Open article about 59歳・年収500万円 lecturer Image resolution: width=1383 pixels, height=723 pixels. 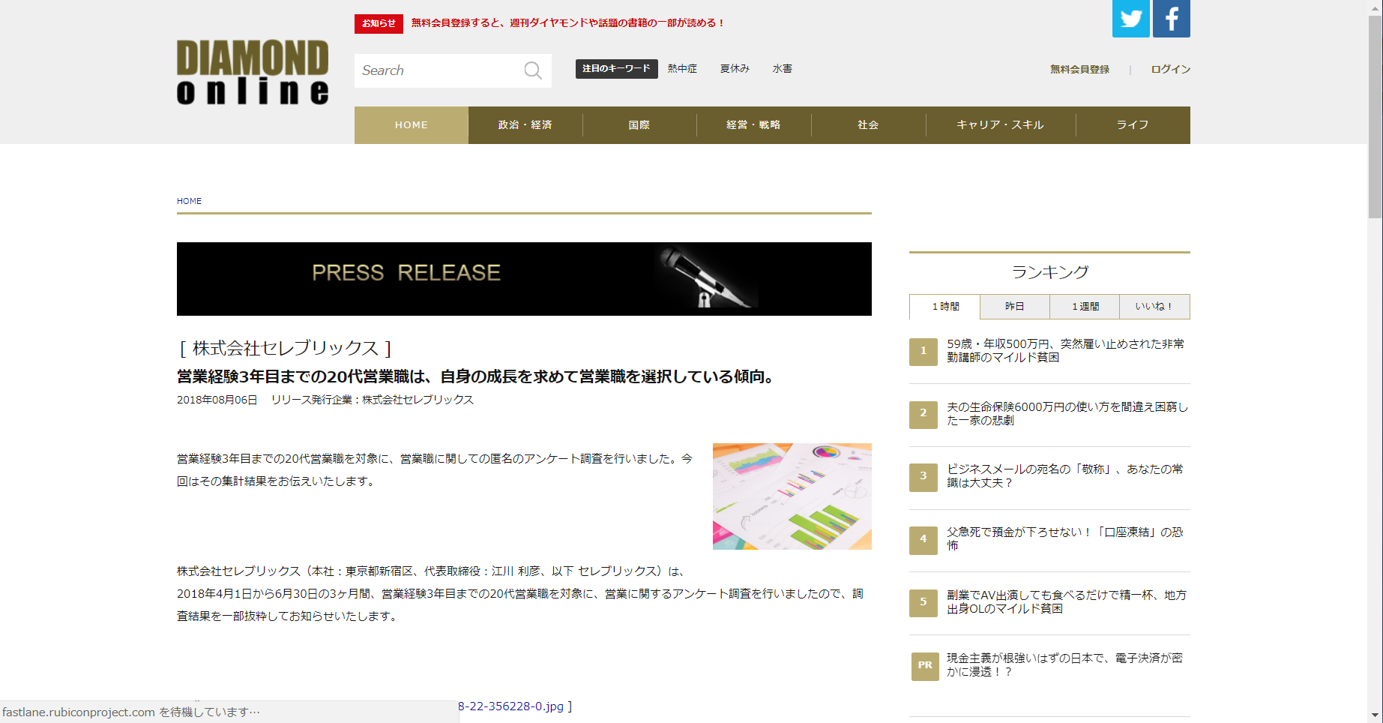coord(1065,351)
